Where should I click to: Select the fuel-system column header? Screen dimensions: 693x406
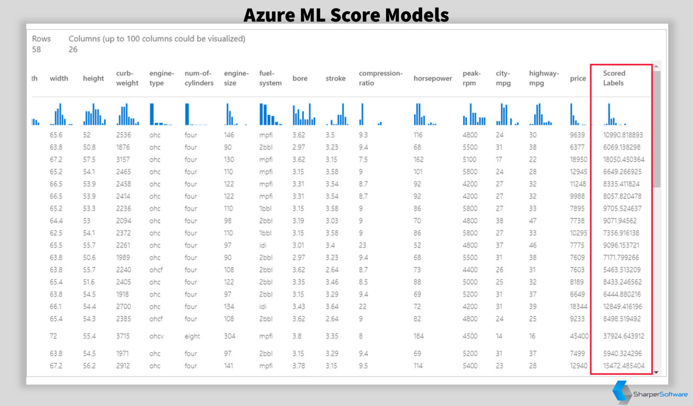[270, 78]
